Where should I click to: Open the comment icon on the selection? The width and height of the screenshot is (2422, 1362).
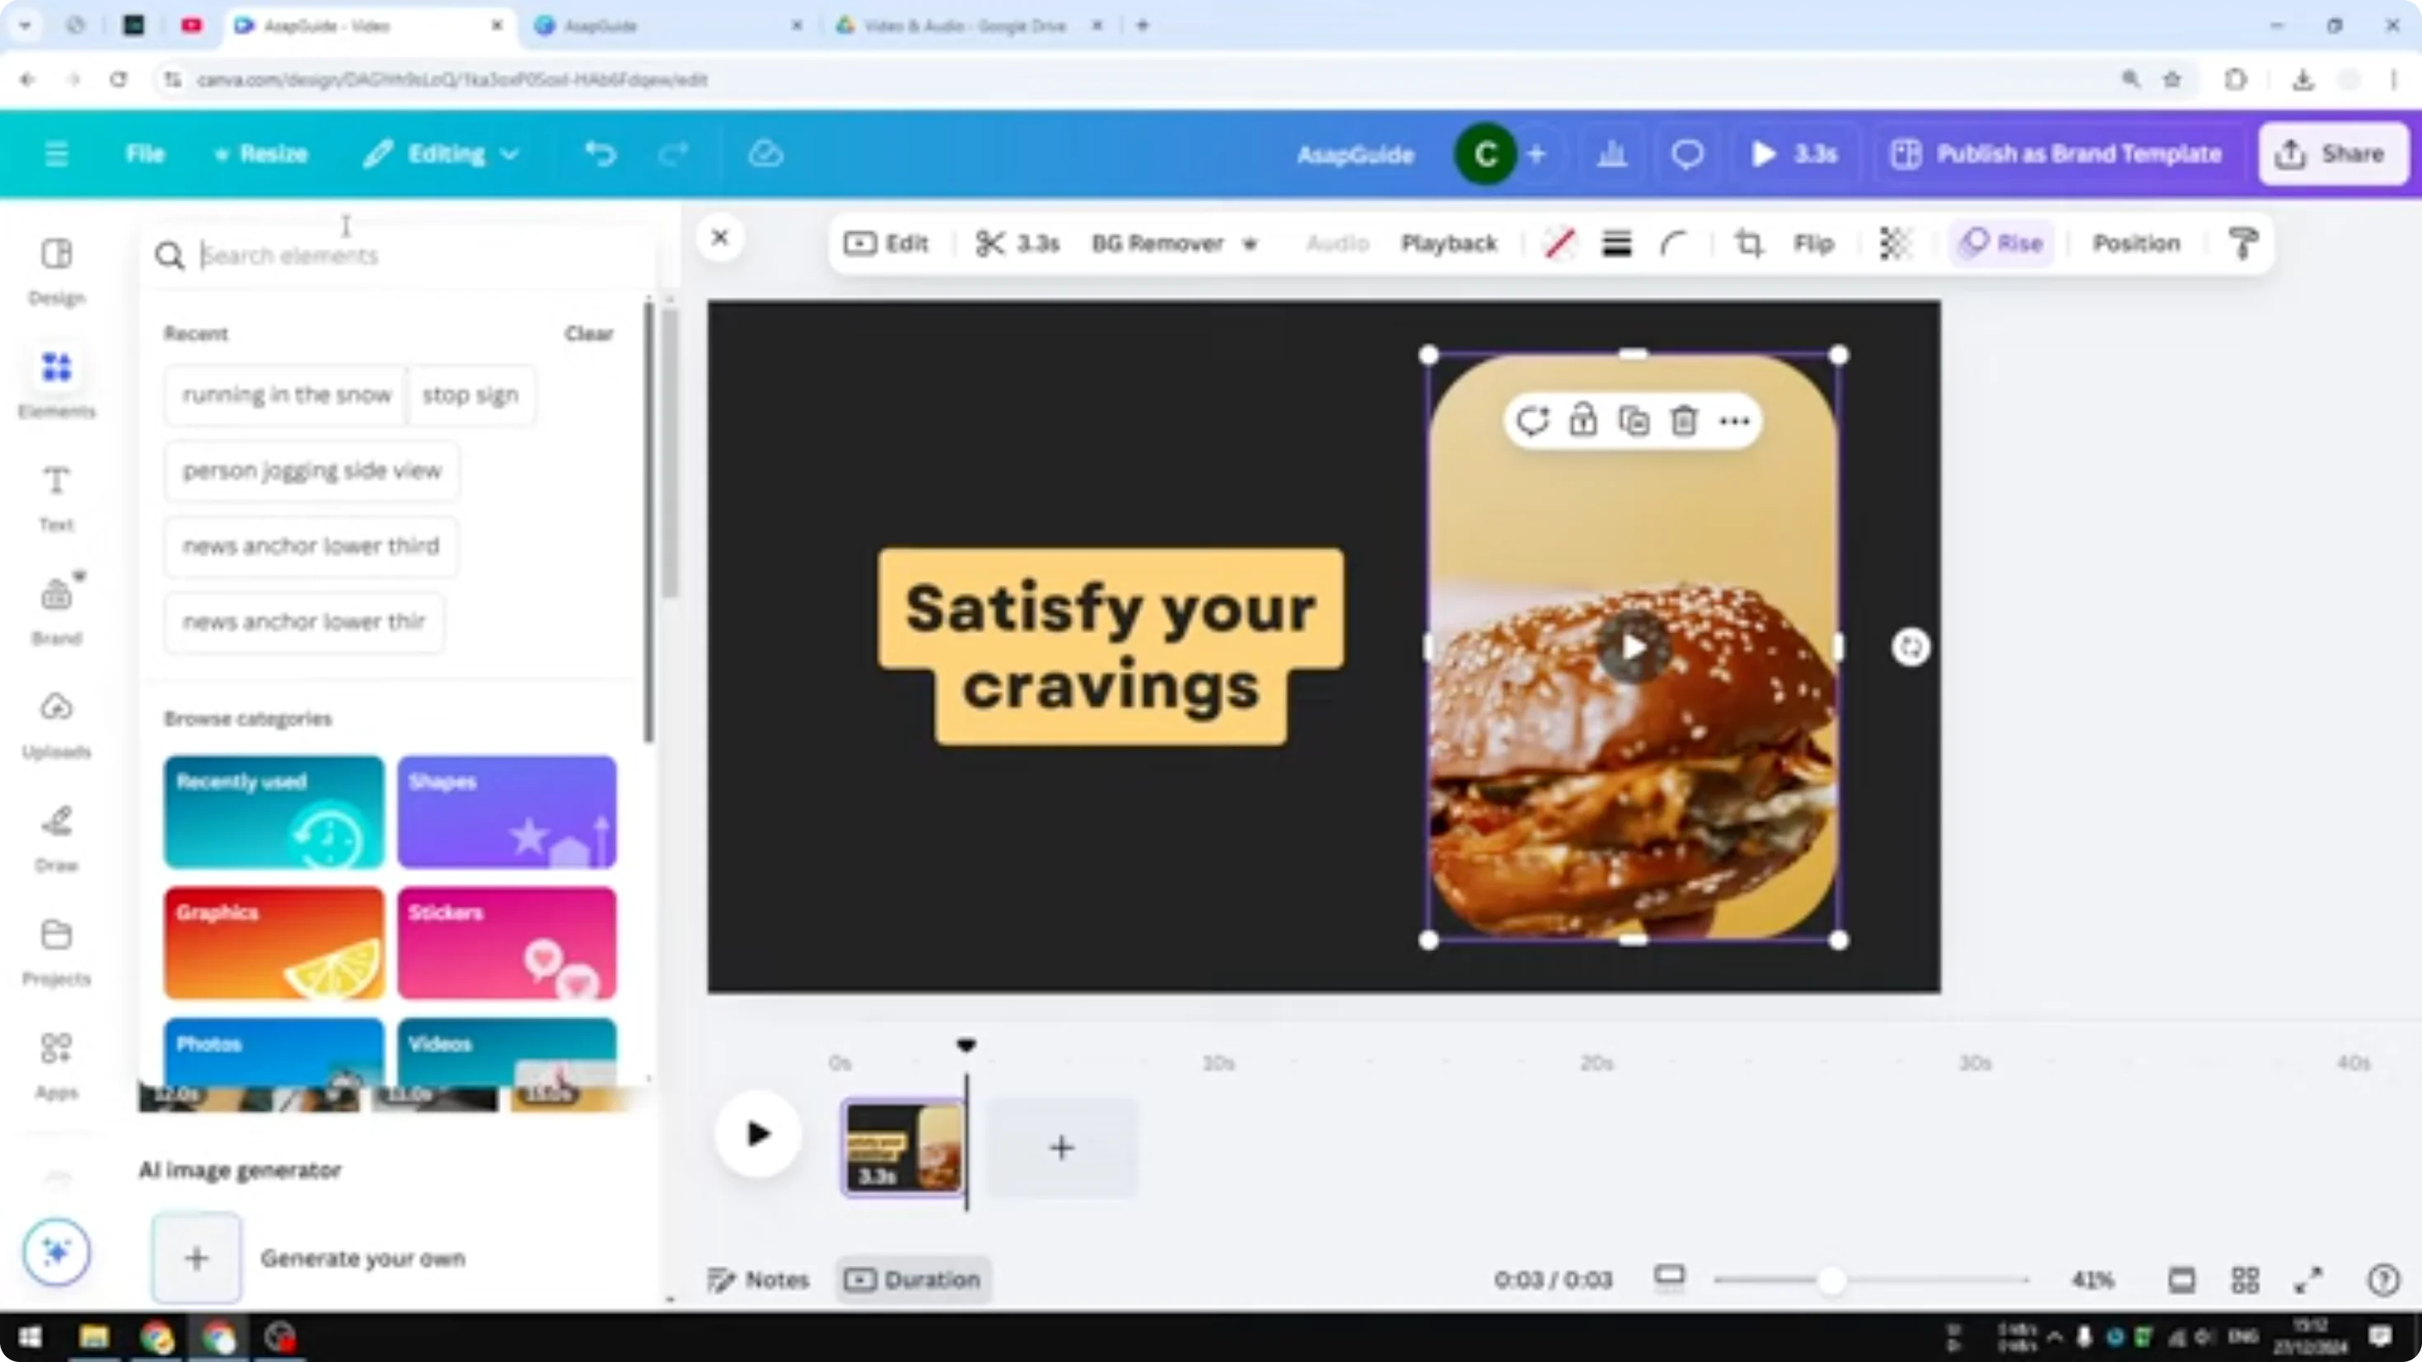tap(1533, 421)
